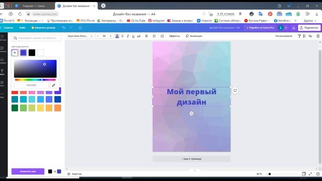Open a new browser tab
Viewport: 322px width, 181px height.
click(x=103, y=6)
